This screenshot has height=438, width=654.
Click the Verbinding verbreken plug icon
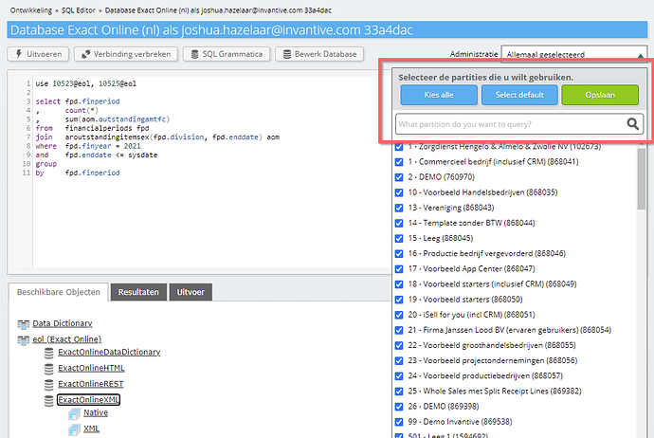[x=85, y=54]
